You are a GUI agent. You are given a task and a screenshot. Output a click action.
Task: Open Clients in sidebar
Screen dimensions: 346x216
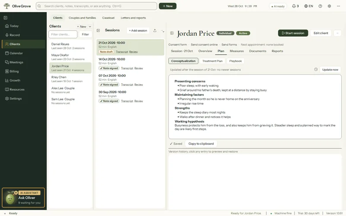click(23, 44)
